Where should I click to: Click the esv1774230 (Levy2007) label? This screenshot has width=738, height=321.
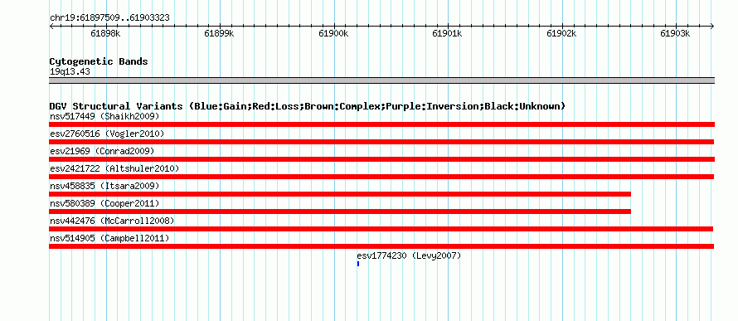pos(409,255)
